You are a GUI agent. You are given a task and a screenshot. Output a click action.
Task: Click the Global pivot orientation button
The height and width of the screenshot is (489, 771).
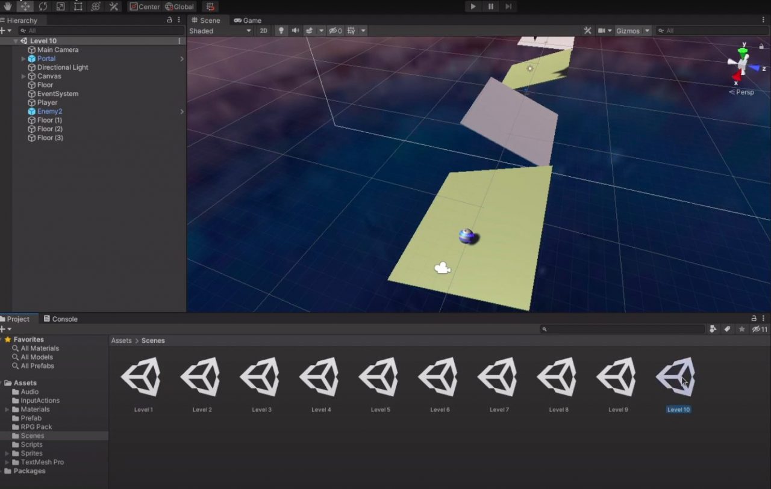point(179,7)
